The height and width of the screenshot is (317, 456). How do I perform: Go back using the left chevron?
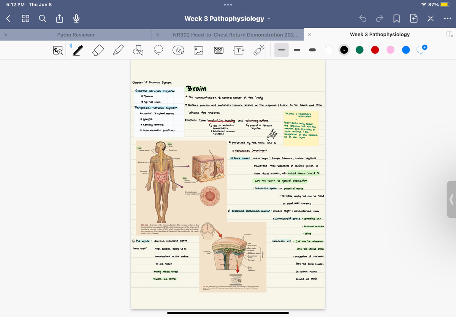point(8,19)
